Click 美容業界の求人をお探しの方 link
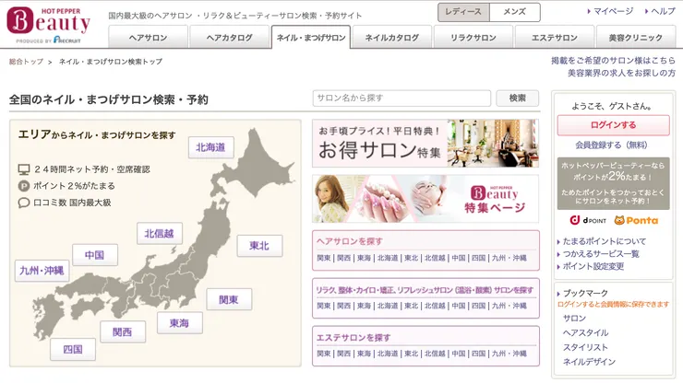The height and width of the screenshot is (383, 683). click(621, 73)
